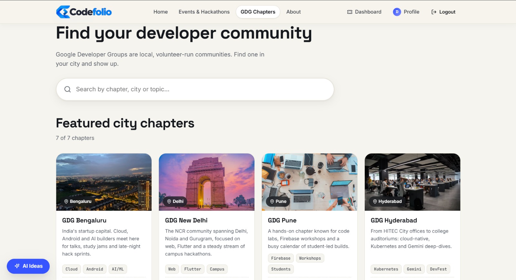Select the Kubernetes tag
Image resolution: width=516 pixels, height=280 pixels.
(386, 269)
